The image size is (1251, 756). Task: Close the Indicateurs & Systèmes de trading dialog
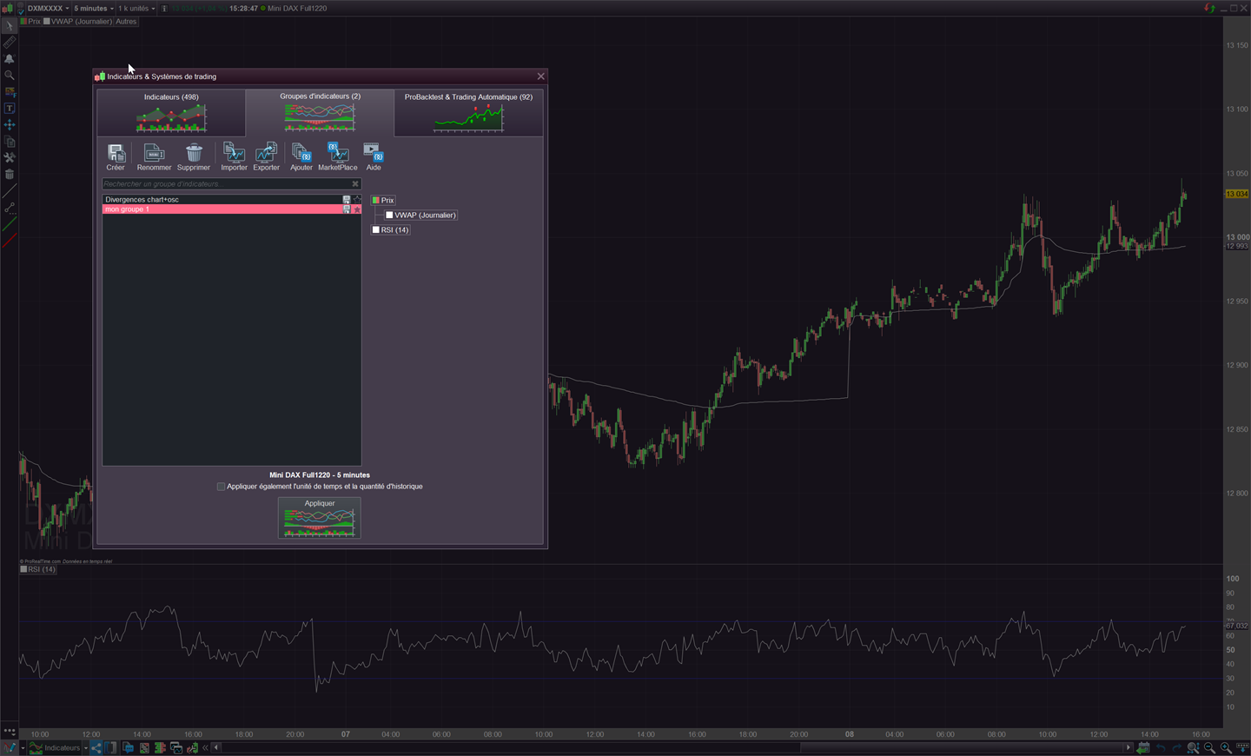[x=540, y=76]
